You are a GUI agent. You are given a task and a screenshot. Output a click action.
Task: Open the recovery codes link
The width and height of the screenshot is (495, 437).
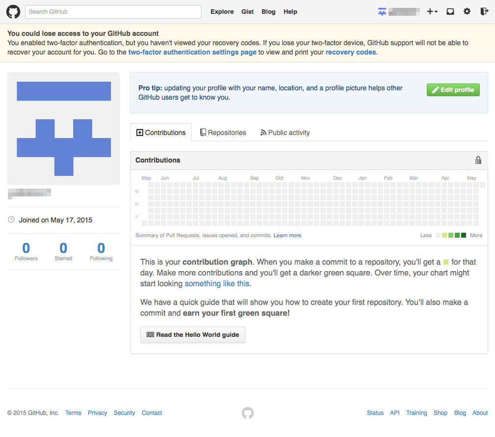tap(351, 52)
